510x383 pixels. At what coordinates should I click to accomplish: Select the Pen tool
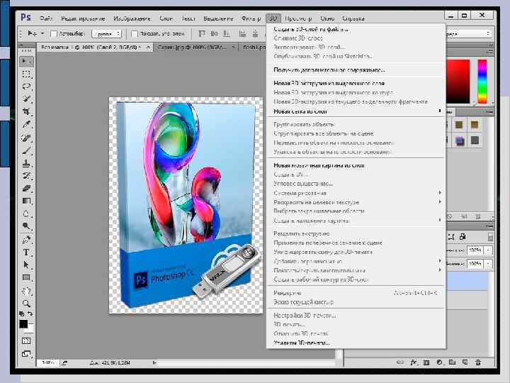tap(26, 240)
